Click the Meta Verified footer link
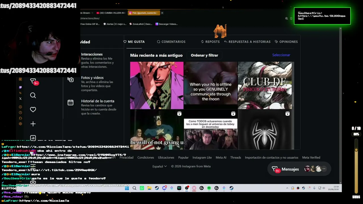The width and height of the screenshot is (363, 204). coord(311,158)
